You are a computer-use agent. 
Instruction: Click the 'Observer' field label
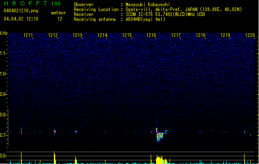point(84,5)
